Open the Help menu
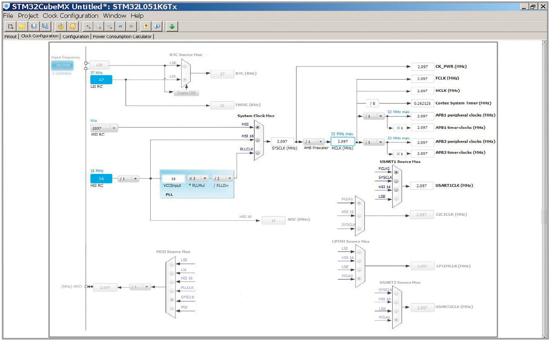Screen dimensions: 551x342 (x=137, y=16)
